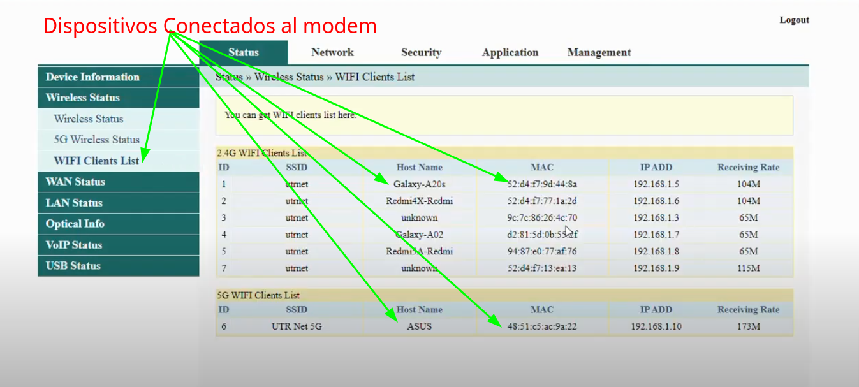Open 5G Wireless Status page
The width and height of the screenshot is (859, 387).
(x=96, y=140)
